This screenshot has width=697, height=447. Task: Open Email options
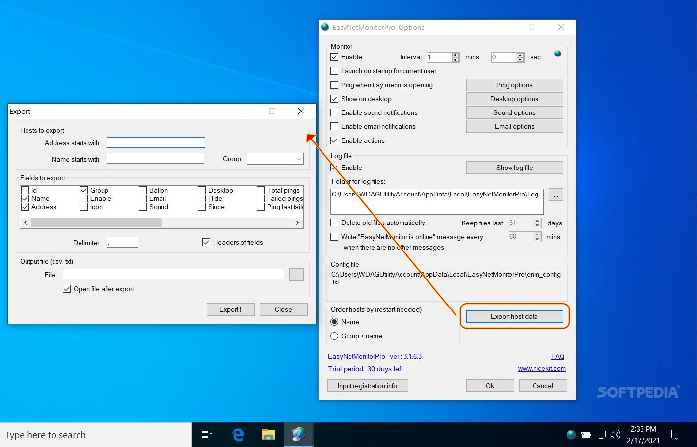click(x=514, y=126)
